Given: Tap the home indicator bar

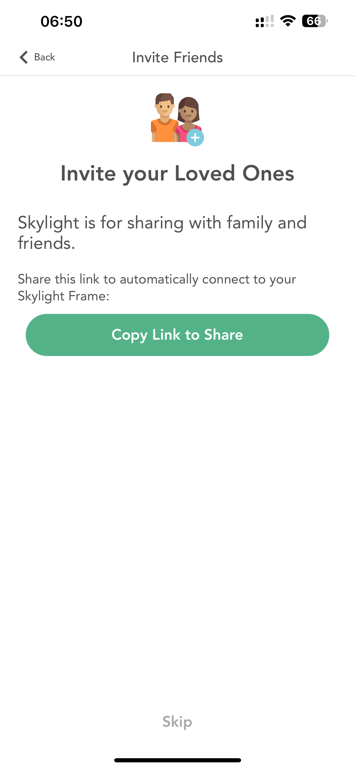Looking at the screenshot, I should pyautogui.click(x=177, y=760).
